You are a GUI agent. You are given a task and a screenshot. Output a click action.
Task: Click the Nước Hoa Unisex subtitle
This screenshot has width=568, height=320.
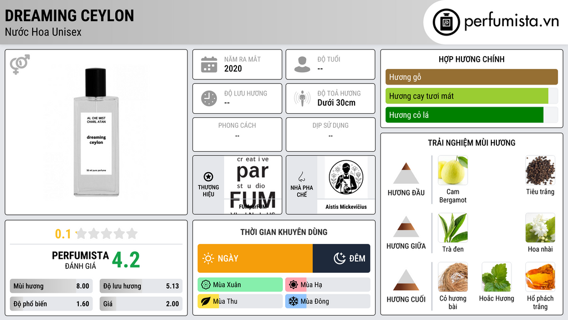(43, 32)
